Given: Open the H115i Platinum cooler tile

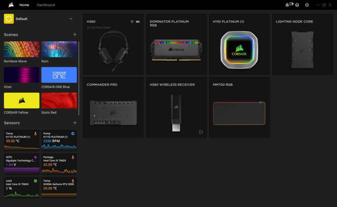Looking at the screenshot, I should [x=239, y=45].
